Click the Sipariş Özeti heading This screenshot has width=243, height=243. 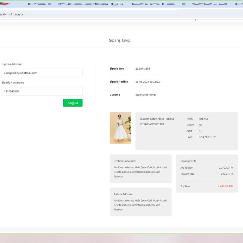(188, 161)
